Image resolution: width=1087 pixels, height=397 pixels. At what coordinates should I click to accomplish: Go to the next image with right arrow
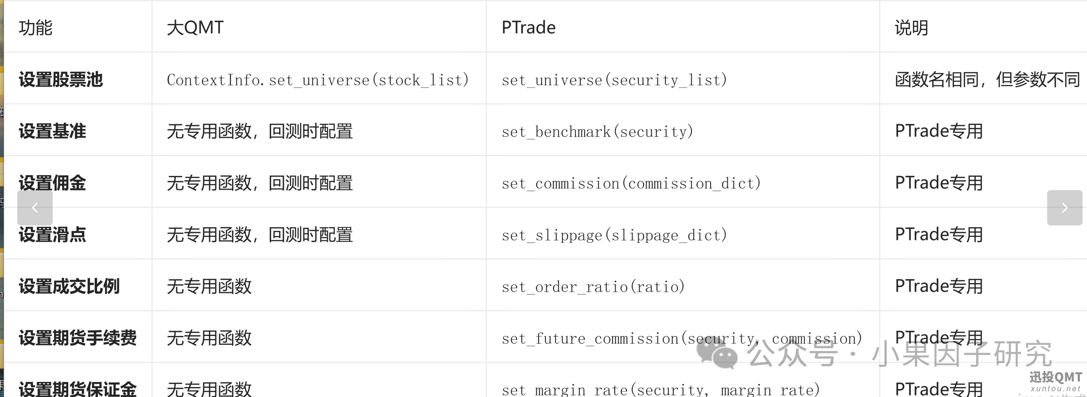pyautogui.click(x=1064, y=208)
